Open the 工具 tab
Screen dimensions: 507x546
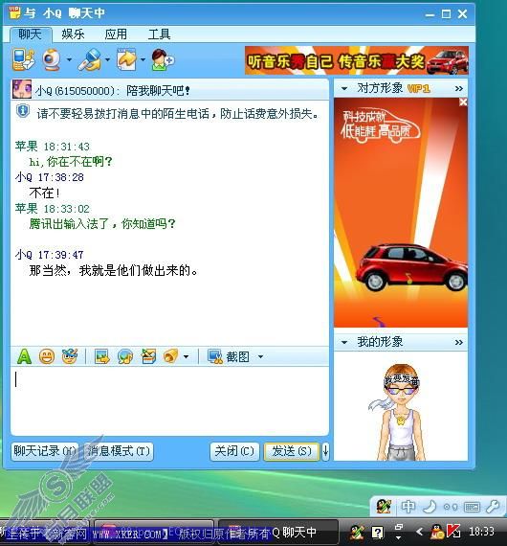[x=159, y=34]
